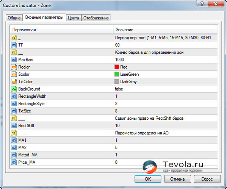Click the help question mark button
This screenshot has width=227, height=189.
[x=202, y=4]
